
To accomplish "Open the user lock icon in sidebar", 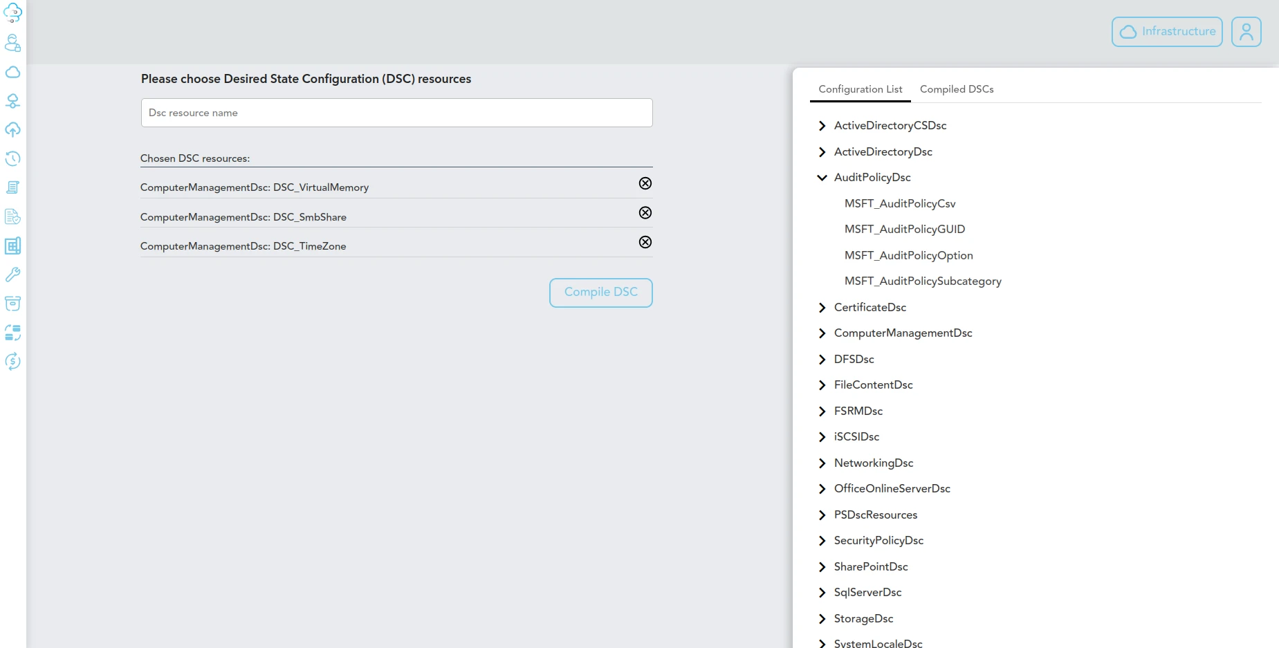I will 12,43.
